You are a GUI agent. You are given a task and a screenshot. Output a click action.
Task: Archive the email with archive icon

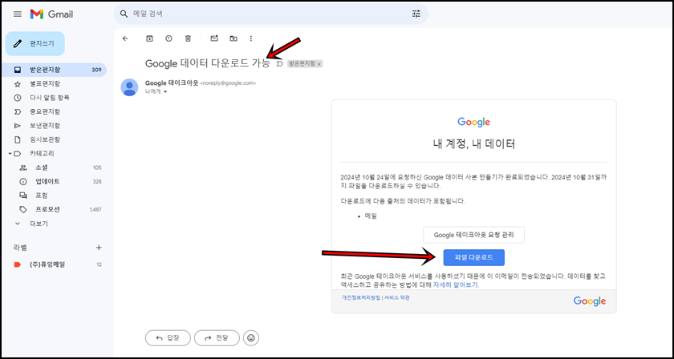coord(149,38)
